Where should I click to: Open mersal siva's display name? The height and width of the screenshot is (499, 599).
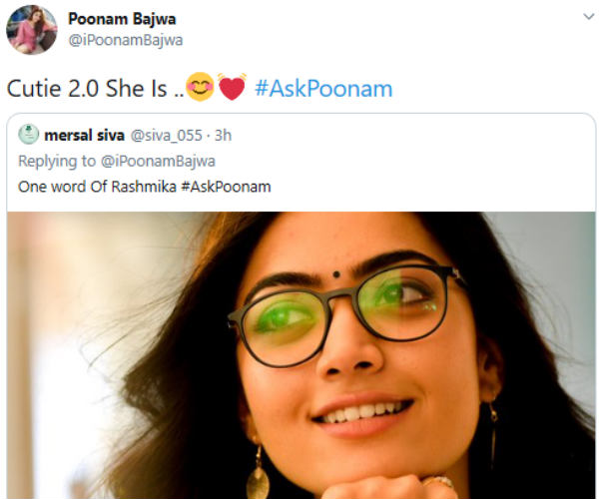pyautogui.click(x=85, y=135)
